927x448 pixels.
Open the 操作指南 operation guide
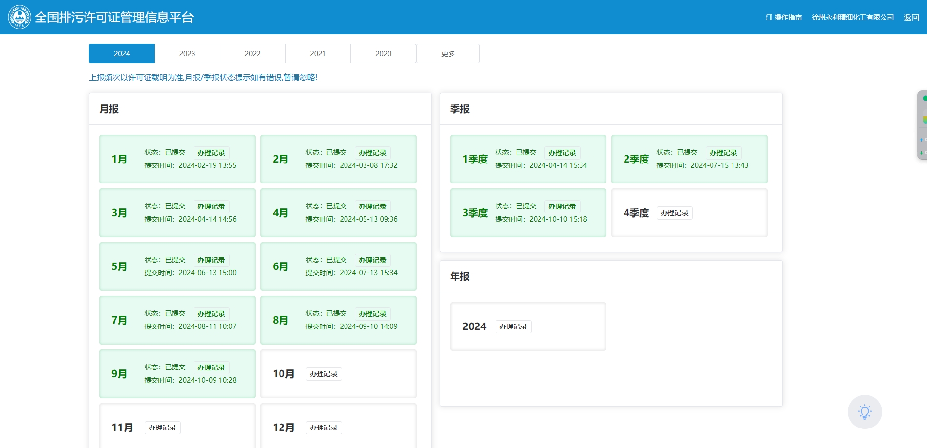click(784, 17)
